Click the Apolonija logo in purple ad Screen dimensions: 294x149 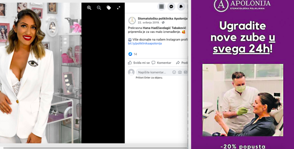pos(242,5)
